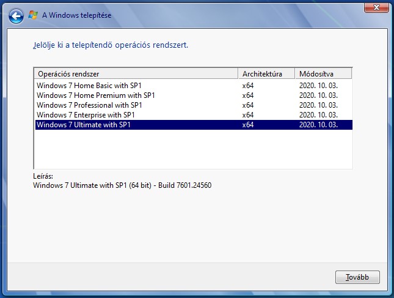Image resolution: width=394 pixels, height=298 pixels.
Task: Select Windows 7 Home Basic with SP1
Action: 194,86
